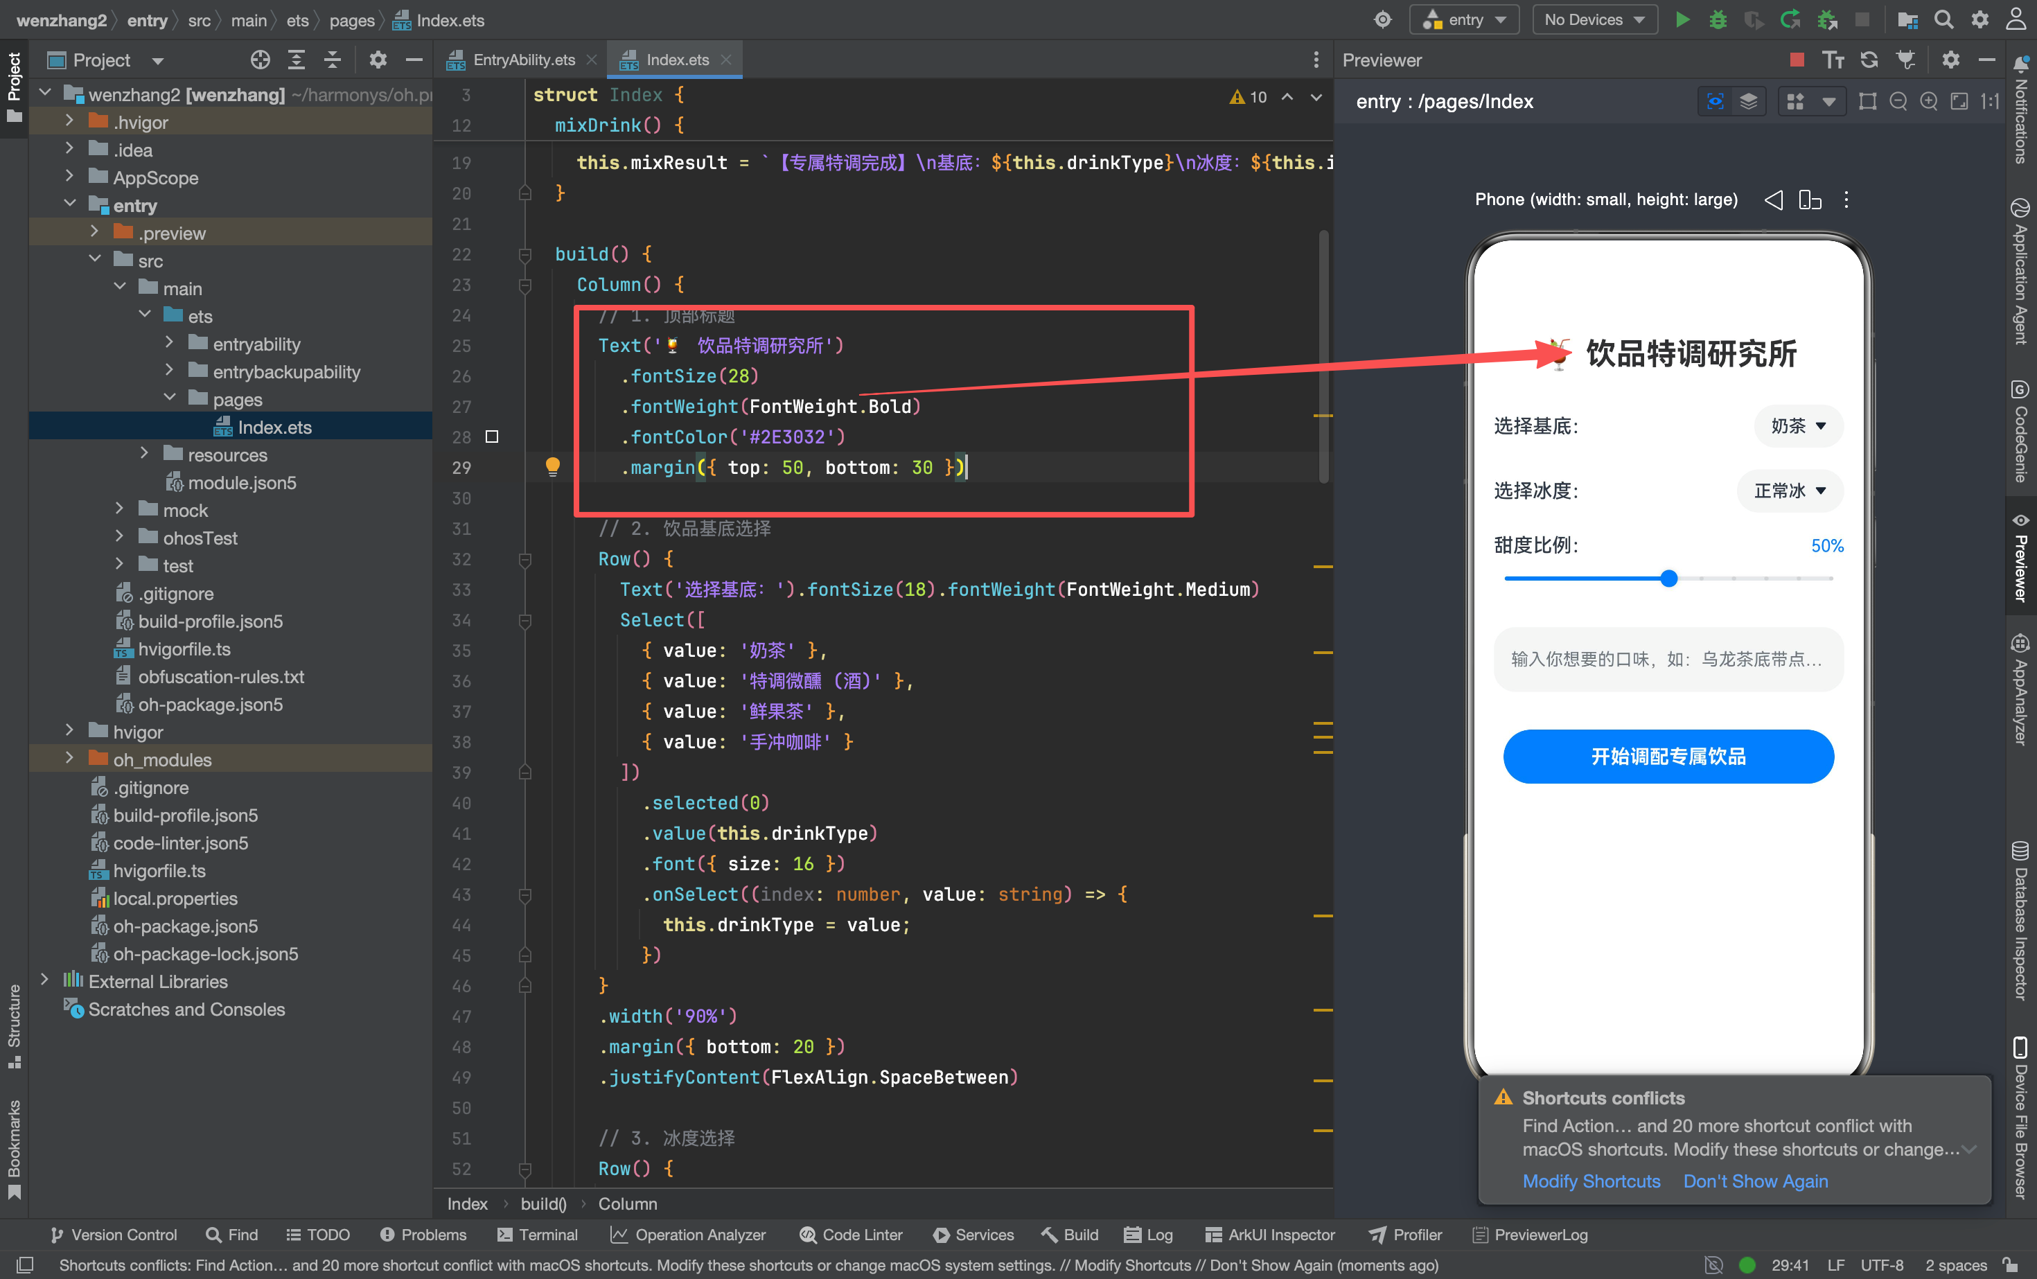This screenshot has height=1279, width=2037.
Task: Toggle the Structure side tool window
Action: pyautogui.click(x=15, y=1026)
